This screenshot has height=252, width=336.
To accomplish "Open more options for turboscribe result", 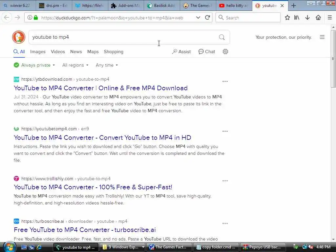I will (225, 223).
